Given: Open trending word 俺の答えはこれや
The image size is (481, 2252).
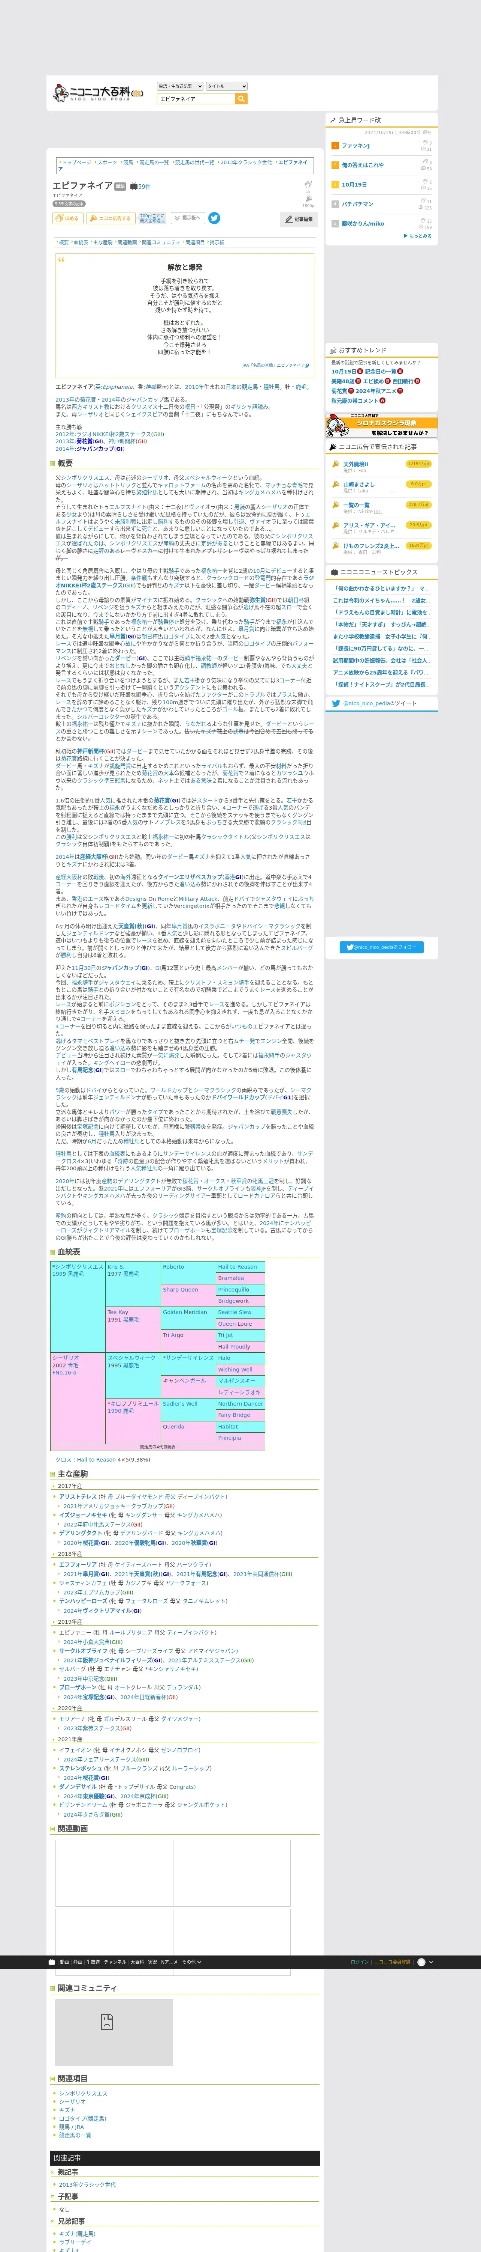Looking at the screenshot, I should pos(362,165).
